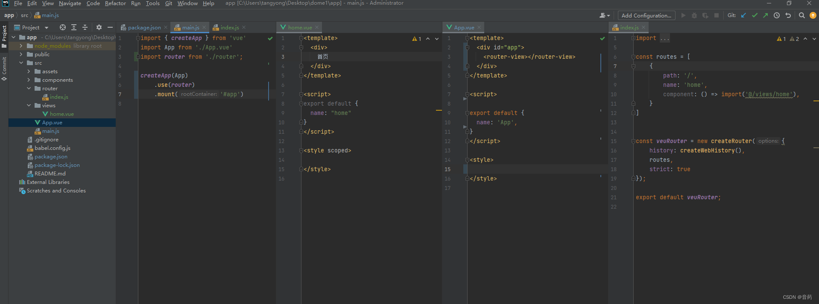Switch to the first index.js tab beside main.js
This screenshot has height=304, width=819.
[230, 27]
